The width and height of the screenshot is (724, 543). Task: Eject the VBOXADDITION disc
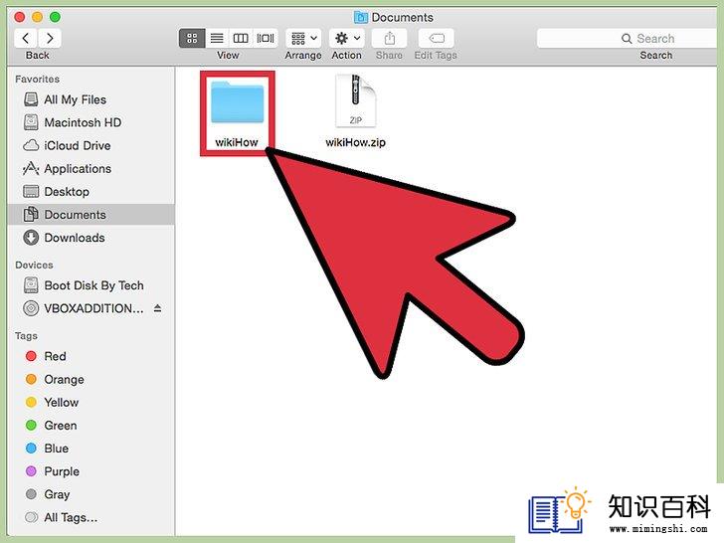tap(157, 308)
